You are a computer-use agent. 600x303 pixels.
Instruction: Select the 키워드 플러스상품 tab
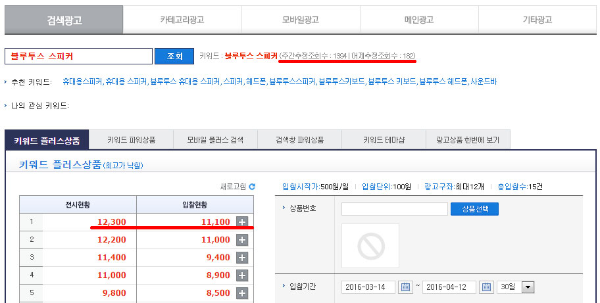47,140
